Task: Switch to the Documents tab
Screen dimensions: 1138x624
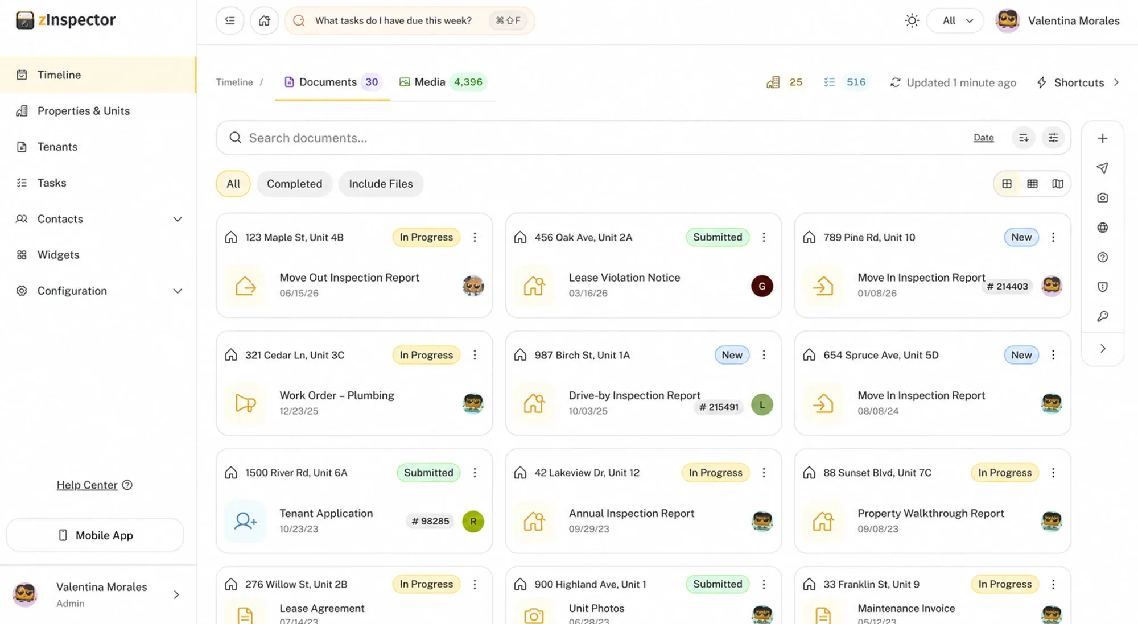Action: coord(333,82)
